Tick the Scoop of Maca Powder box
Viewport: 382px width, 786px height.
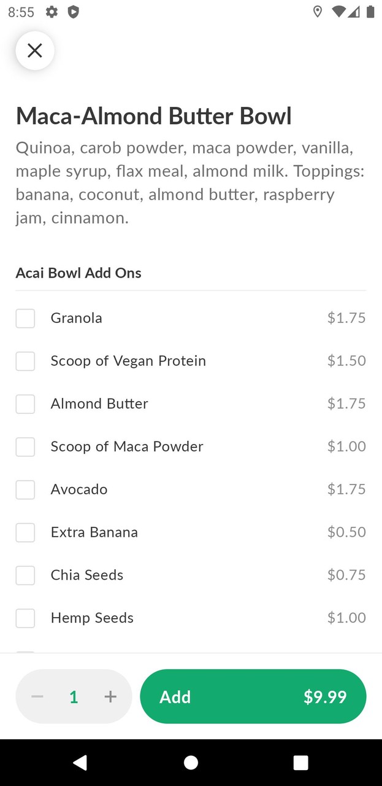coord(25,446)
